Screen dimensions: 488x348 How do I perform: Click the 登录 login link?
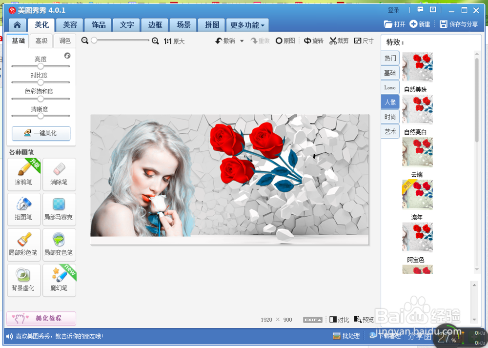pos(393,10)
